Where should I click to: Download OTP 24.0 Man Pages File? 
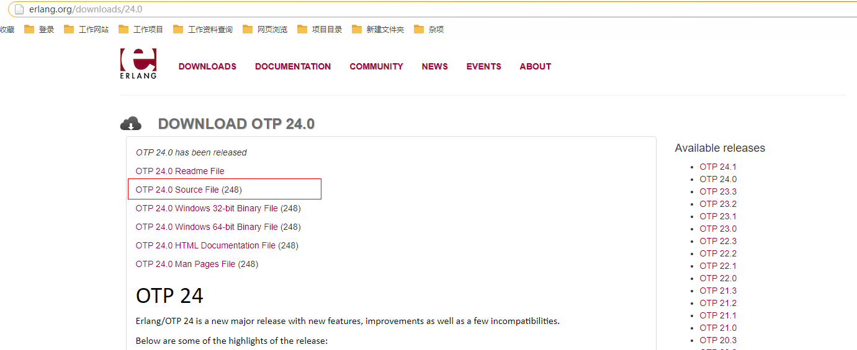(x=186, y=264)
